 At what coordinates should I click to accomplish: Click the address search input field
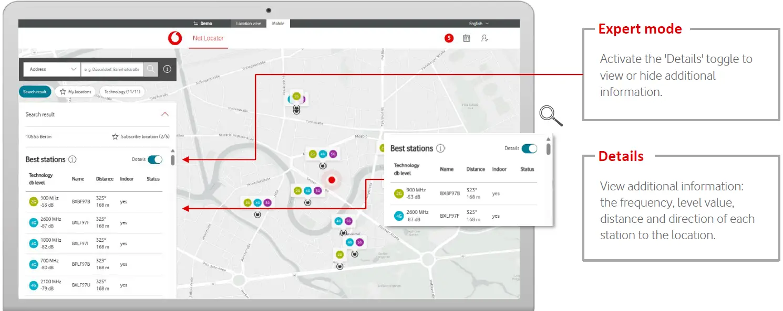click(x=111, y=69)
